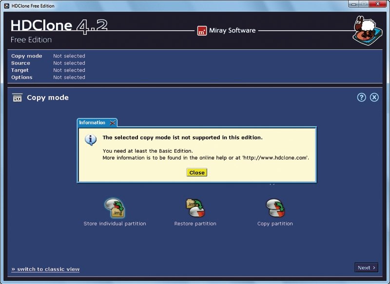Click the Store individual partition label
The width and height of the screenshot is (390, 284).
[x=115, y=223]
